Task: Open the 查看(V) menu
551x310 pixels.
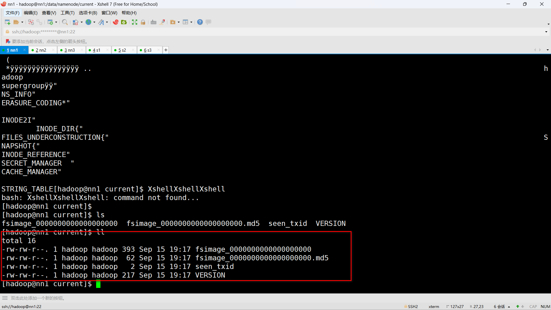Action: pyautogui.click(x=49, y=13)
